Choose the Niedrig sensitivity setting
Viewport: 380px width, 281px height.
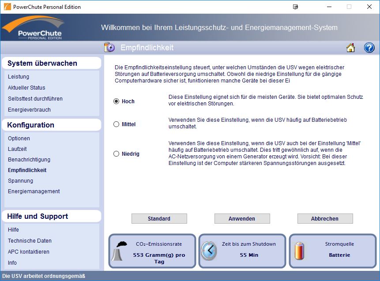coord(117,154)
